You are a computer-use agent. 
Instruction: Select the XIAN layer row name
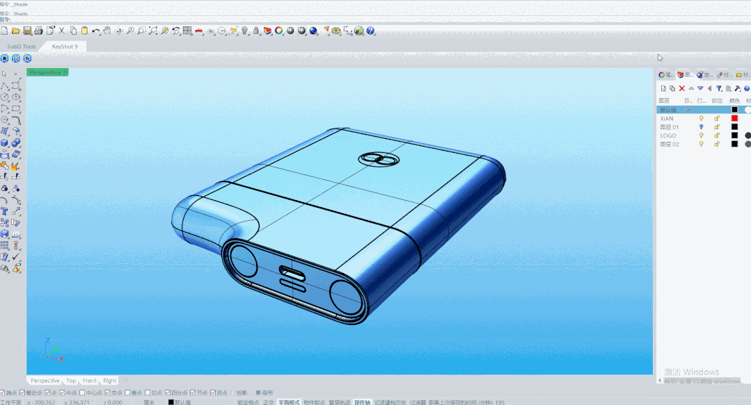[x=667, y=118]
